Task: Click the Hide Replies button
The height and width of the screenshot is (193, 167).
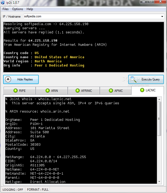Action: click(x=21, y=79)
